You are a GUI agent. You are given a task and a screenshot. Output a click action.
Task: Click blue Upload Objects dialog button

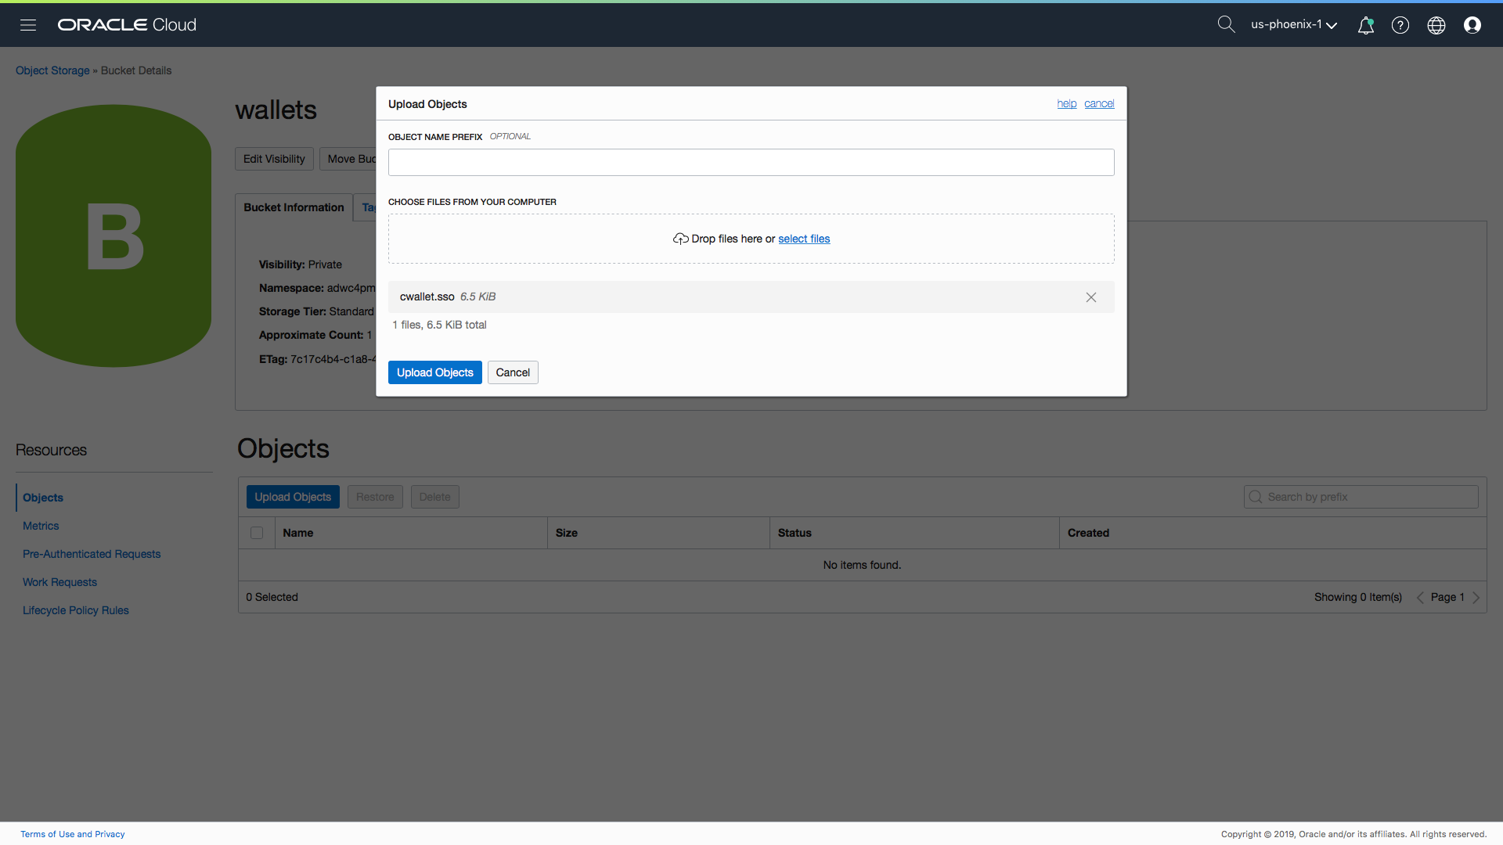[x=434, y=372]
